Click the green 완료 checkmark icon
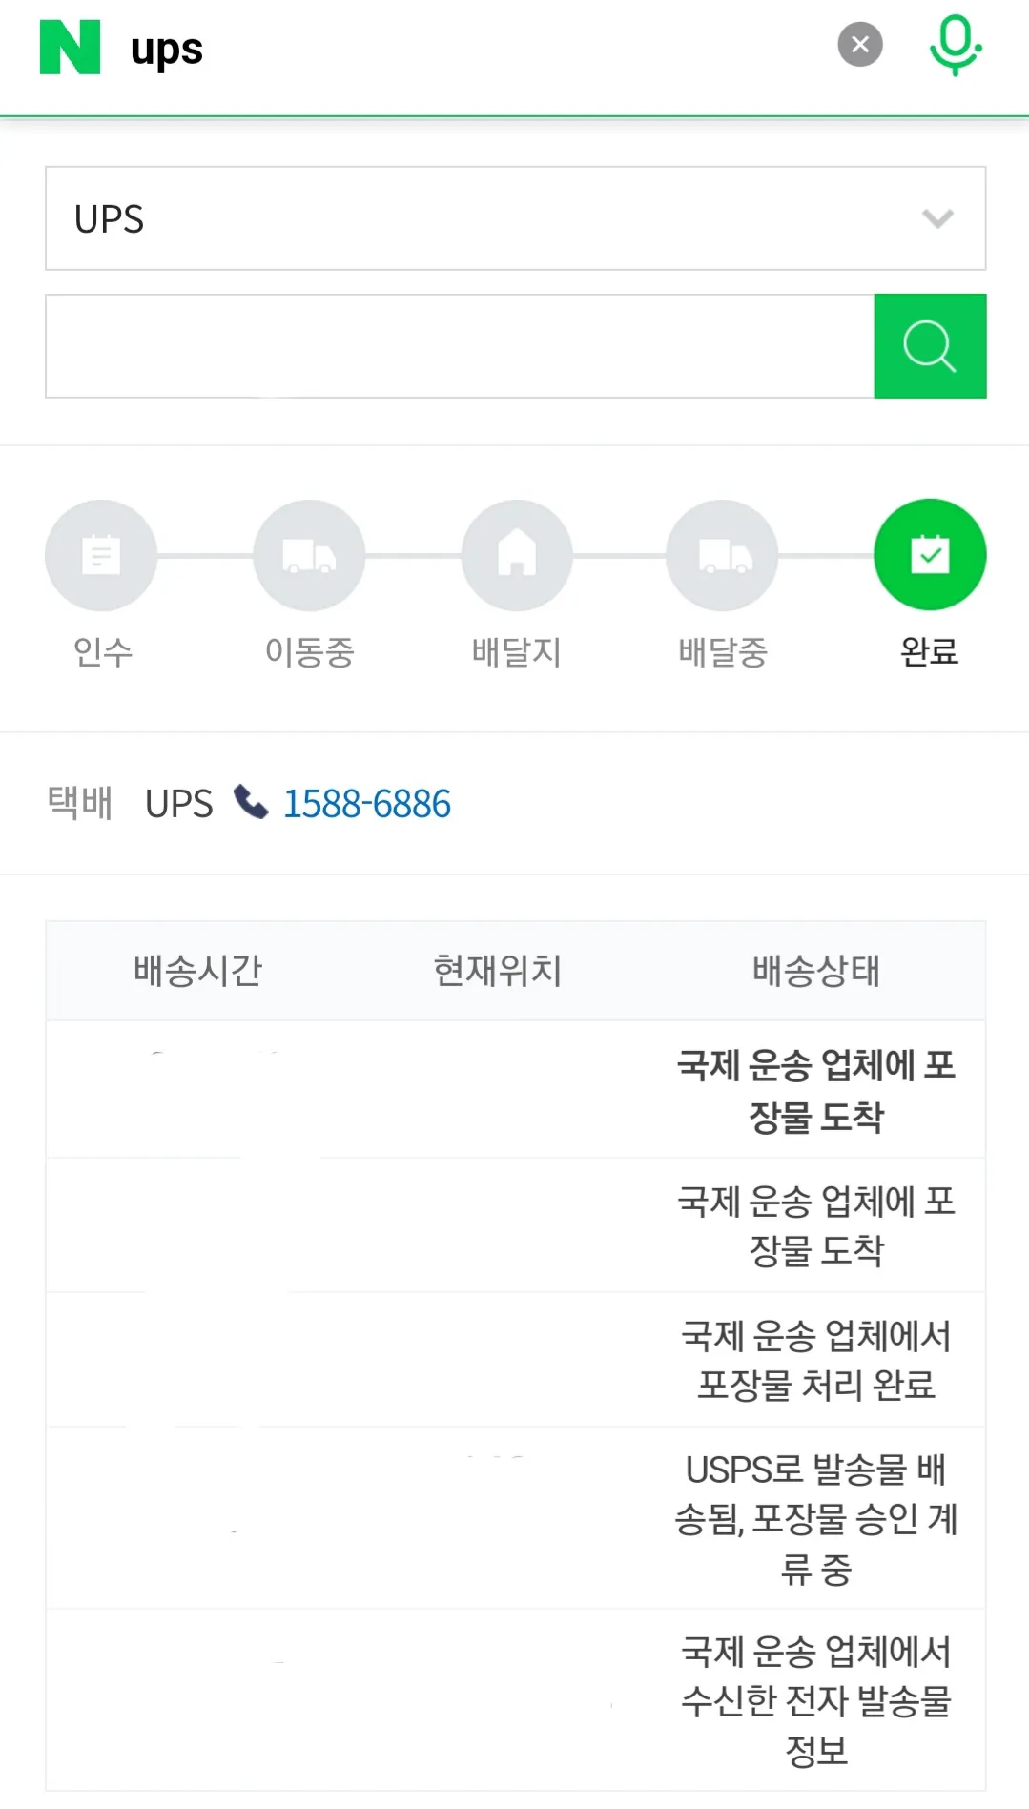The image size is (1029, 1809). point(930,554)
